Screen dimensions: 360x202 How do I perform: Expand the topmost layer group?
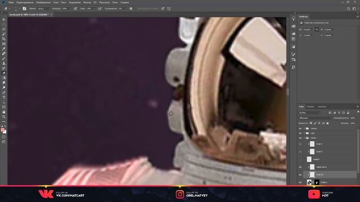coord(304,128)
